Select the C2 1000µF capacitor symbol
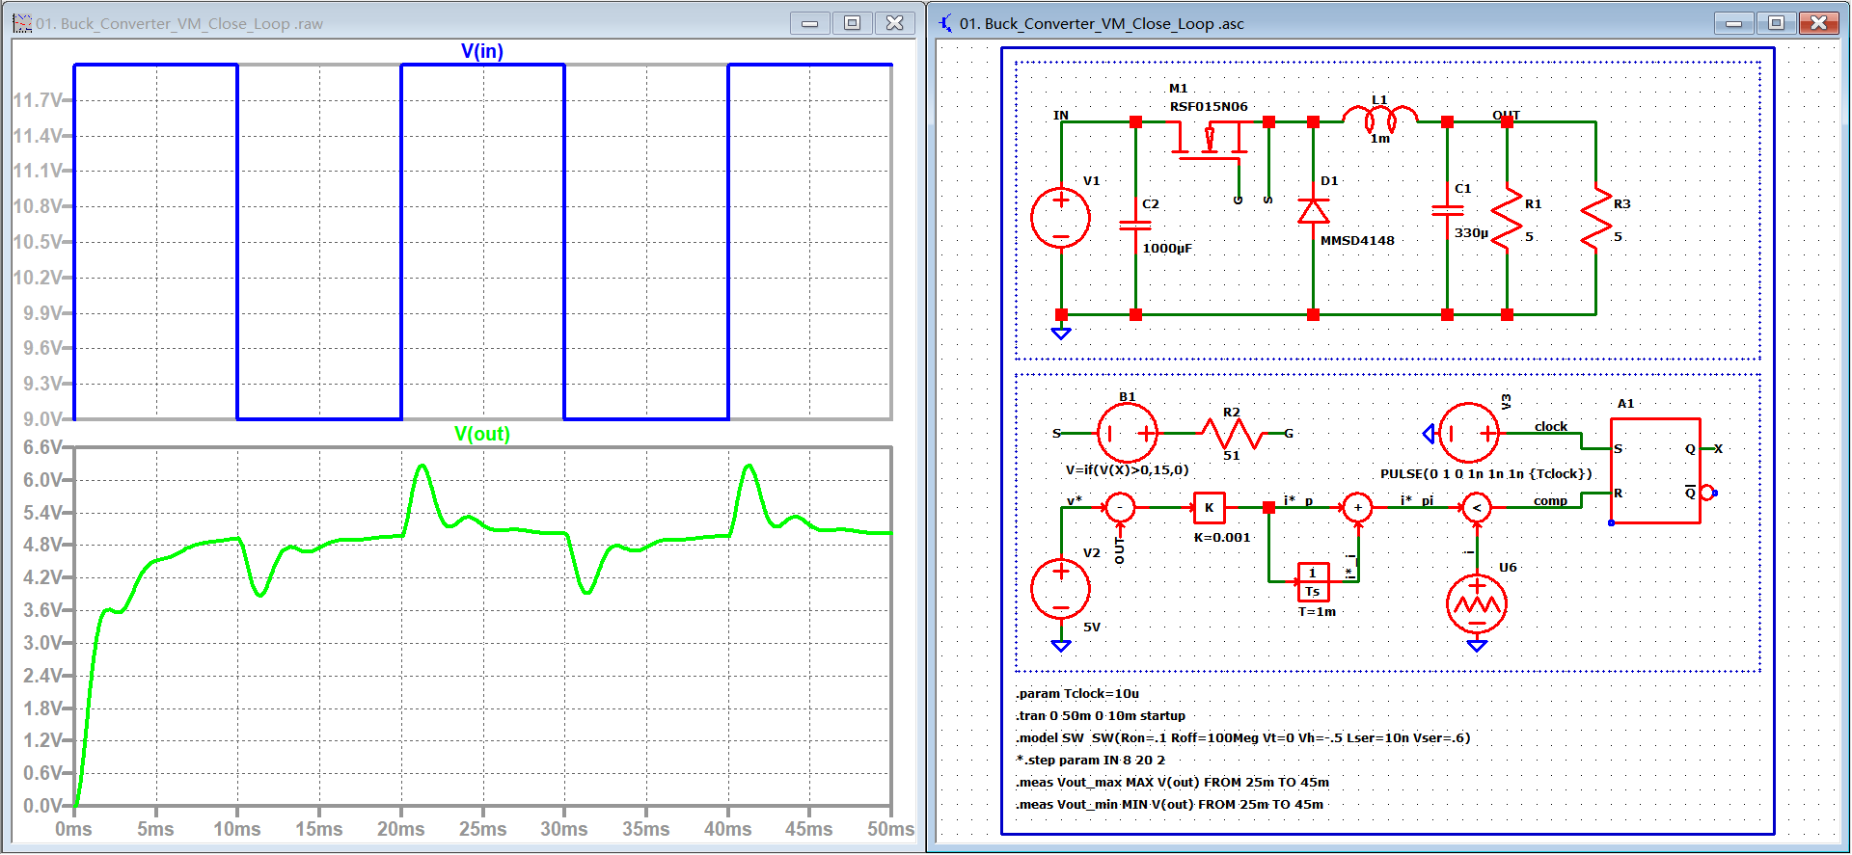 click(x=1135, y=226)
